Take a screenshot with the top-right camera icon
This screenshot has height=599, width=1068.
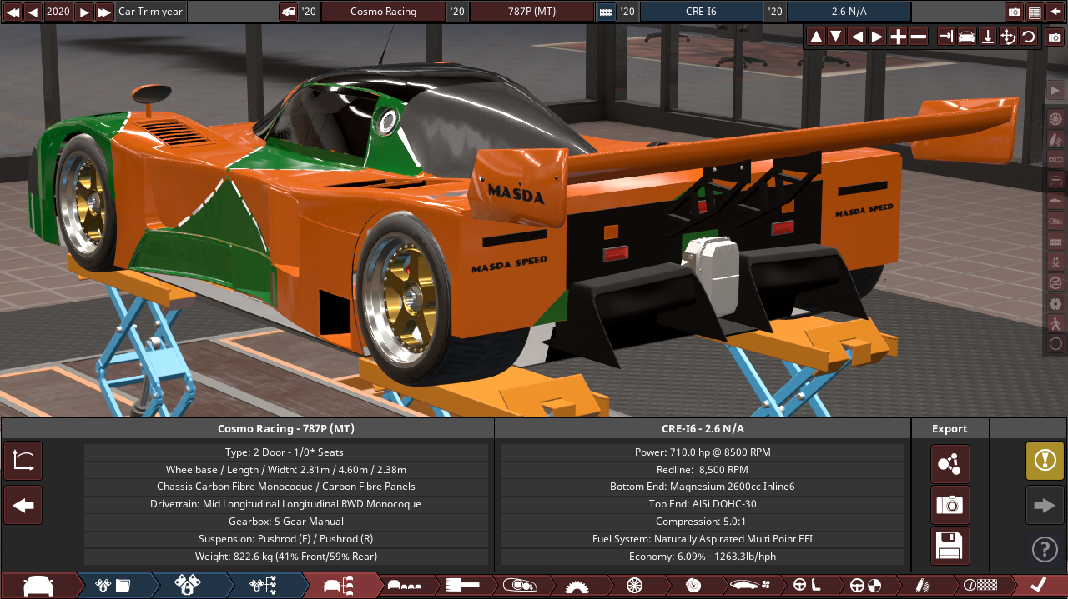coord(1015,12)
